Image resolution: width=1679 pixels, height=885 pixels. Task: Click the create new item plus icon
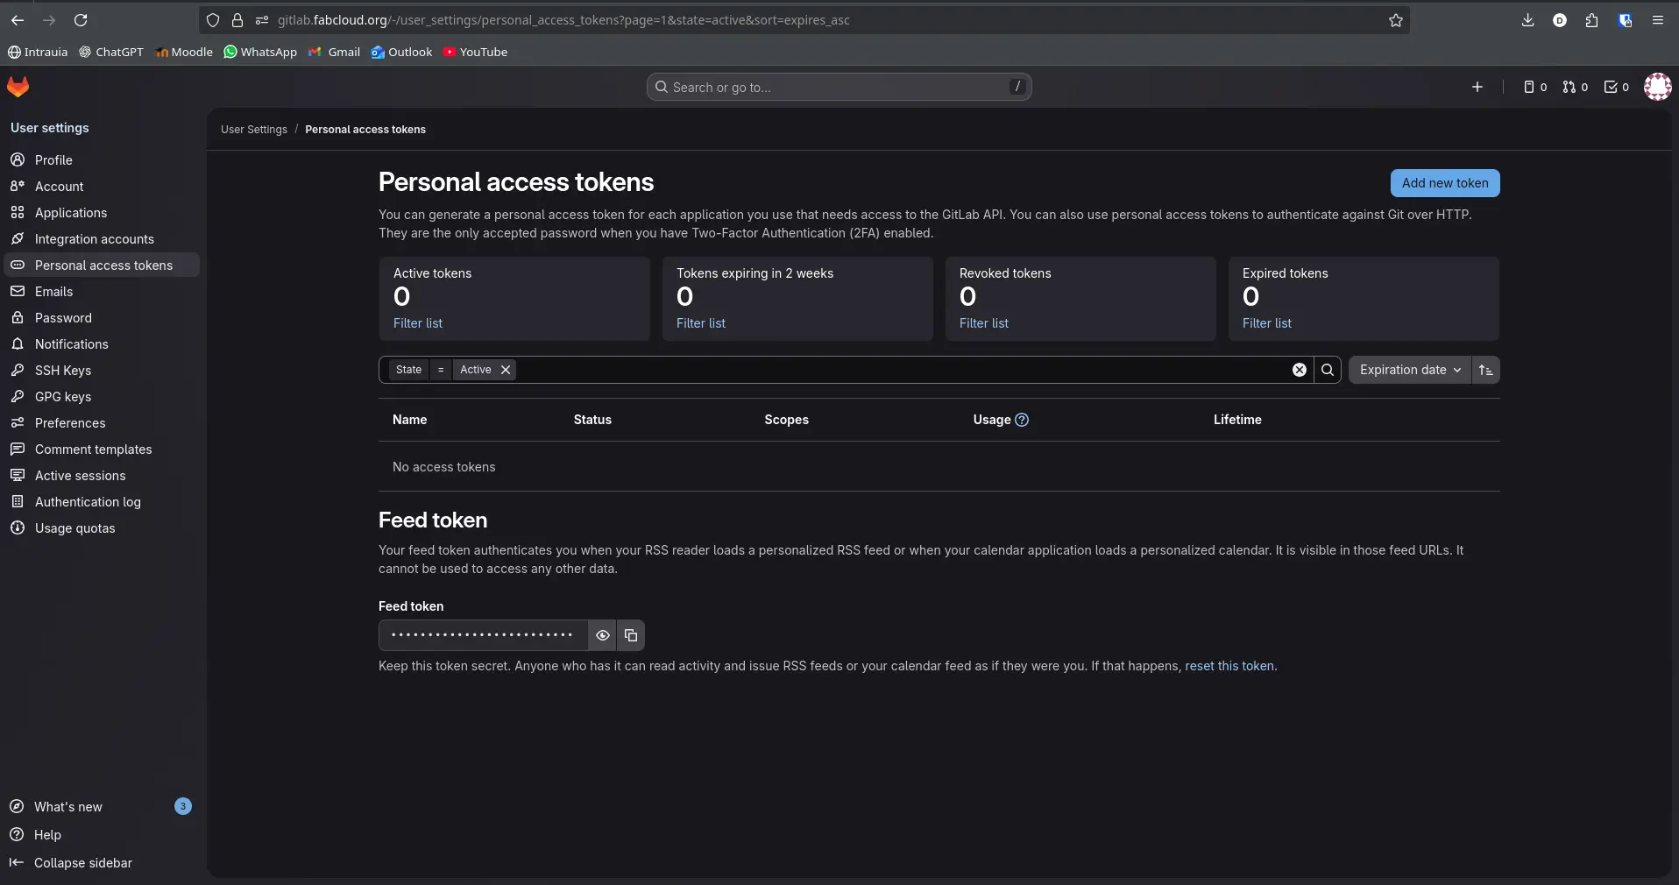tap(1477, 87)
